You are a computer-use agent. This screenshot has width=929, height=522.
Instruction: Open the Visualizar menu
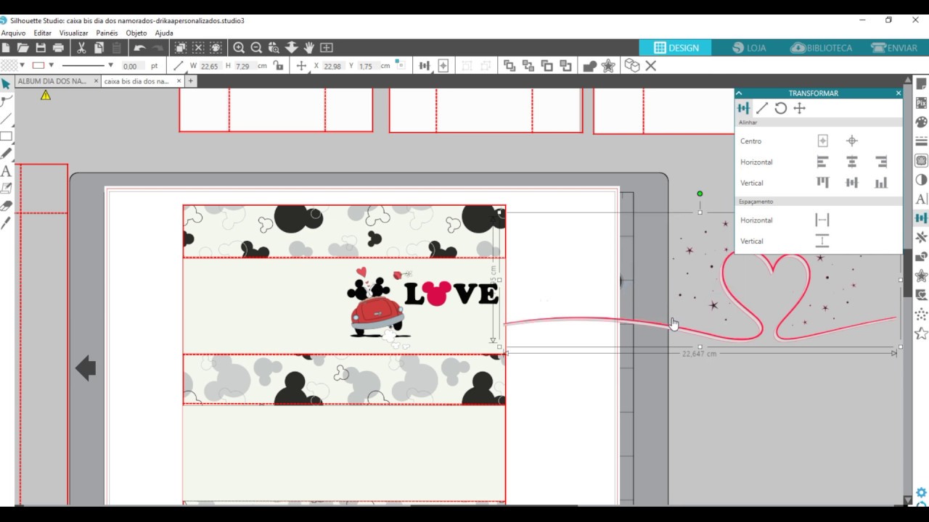[x=73, y=33]
